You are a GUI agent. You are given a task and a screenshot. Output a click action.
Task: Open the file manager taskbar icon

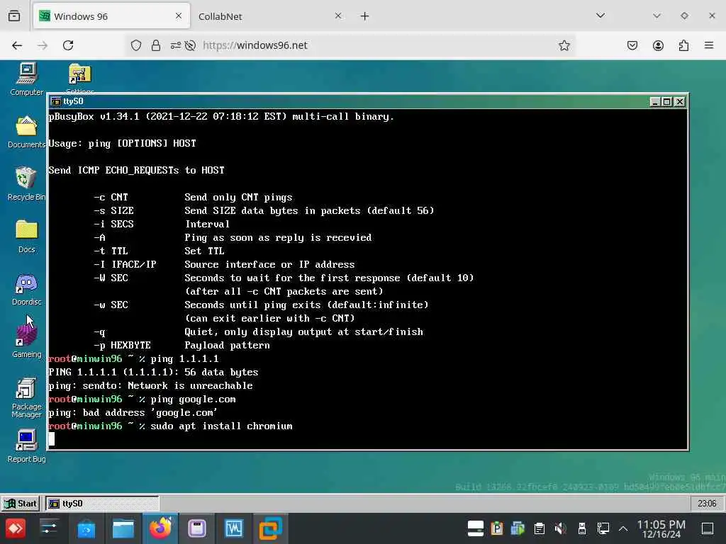coord(123,528)
